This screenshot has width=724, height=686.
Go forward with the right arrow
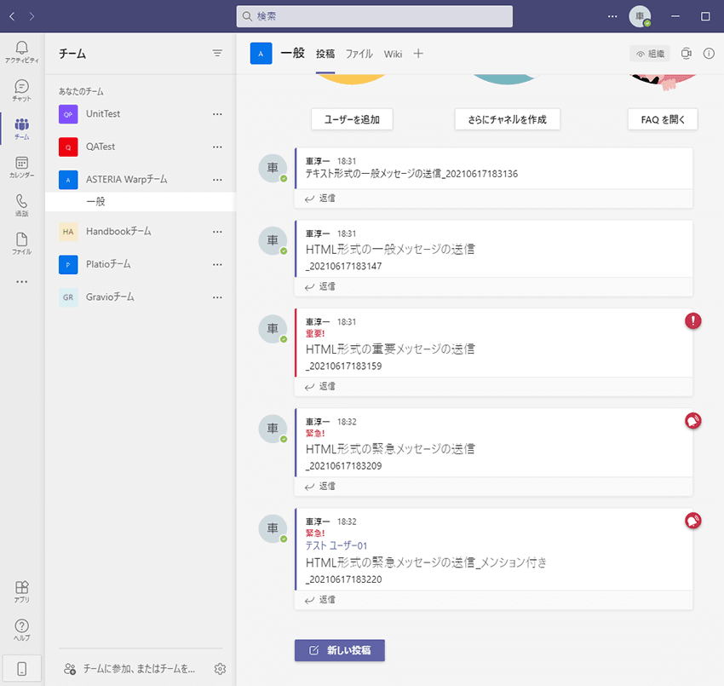click(32, 16)
